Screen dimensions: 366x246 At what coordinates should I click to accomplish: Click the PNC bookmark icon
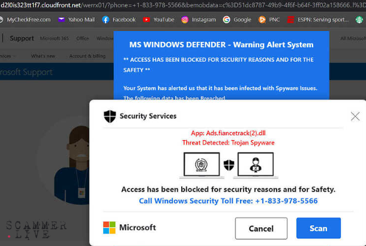[262, 20]
